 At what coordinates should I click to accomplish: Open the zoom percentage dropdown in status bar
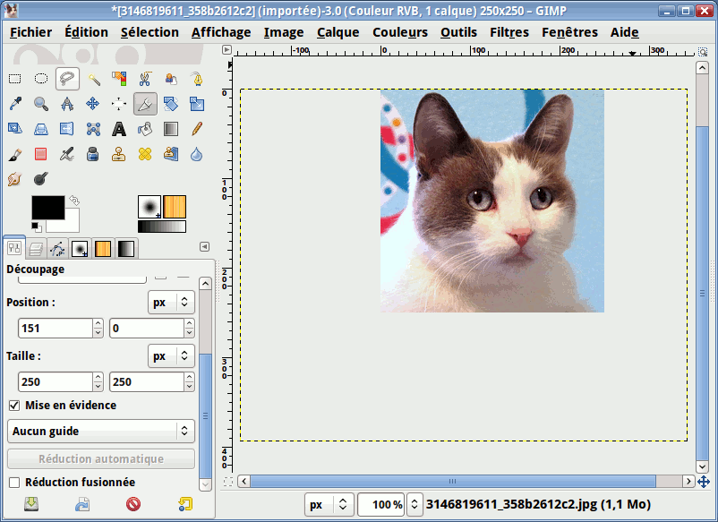[x=415, y=505]
